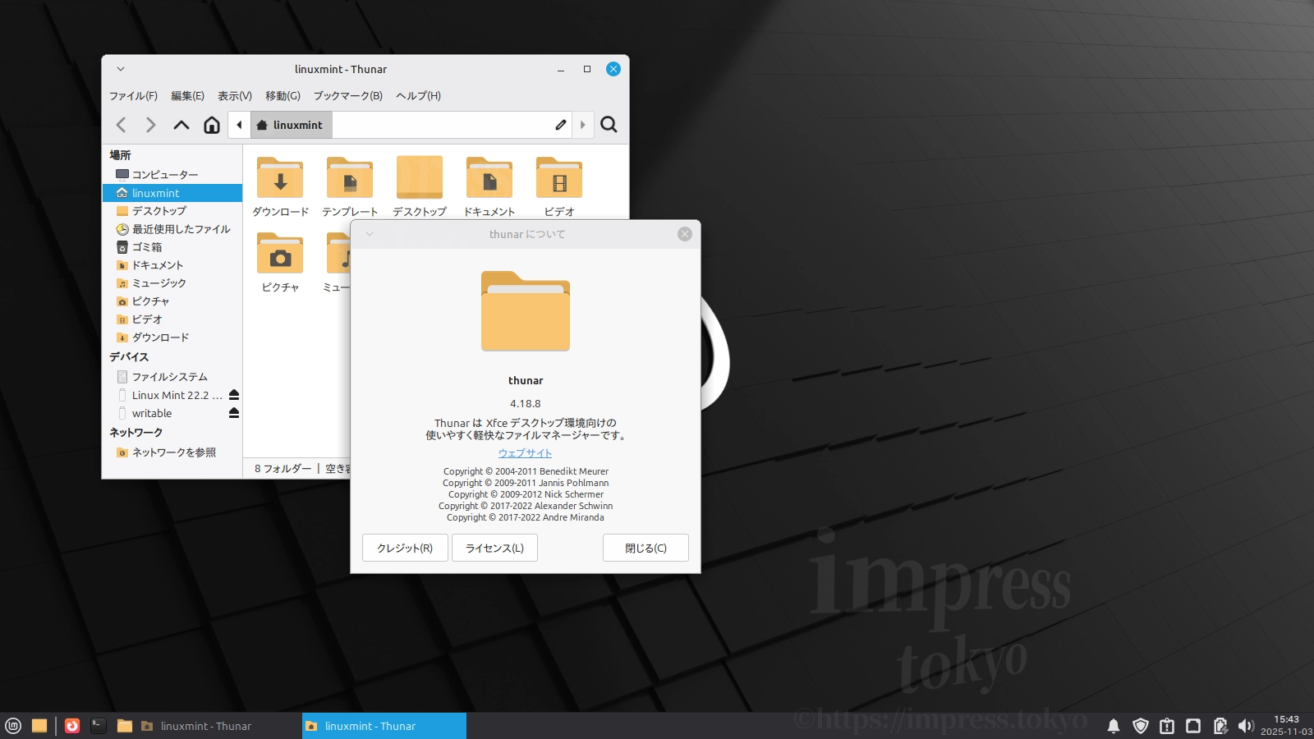The height and width of the screenshot is (739, 1314).
Task: Select the テンプレート folder icon
Action: 350,177
